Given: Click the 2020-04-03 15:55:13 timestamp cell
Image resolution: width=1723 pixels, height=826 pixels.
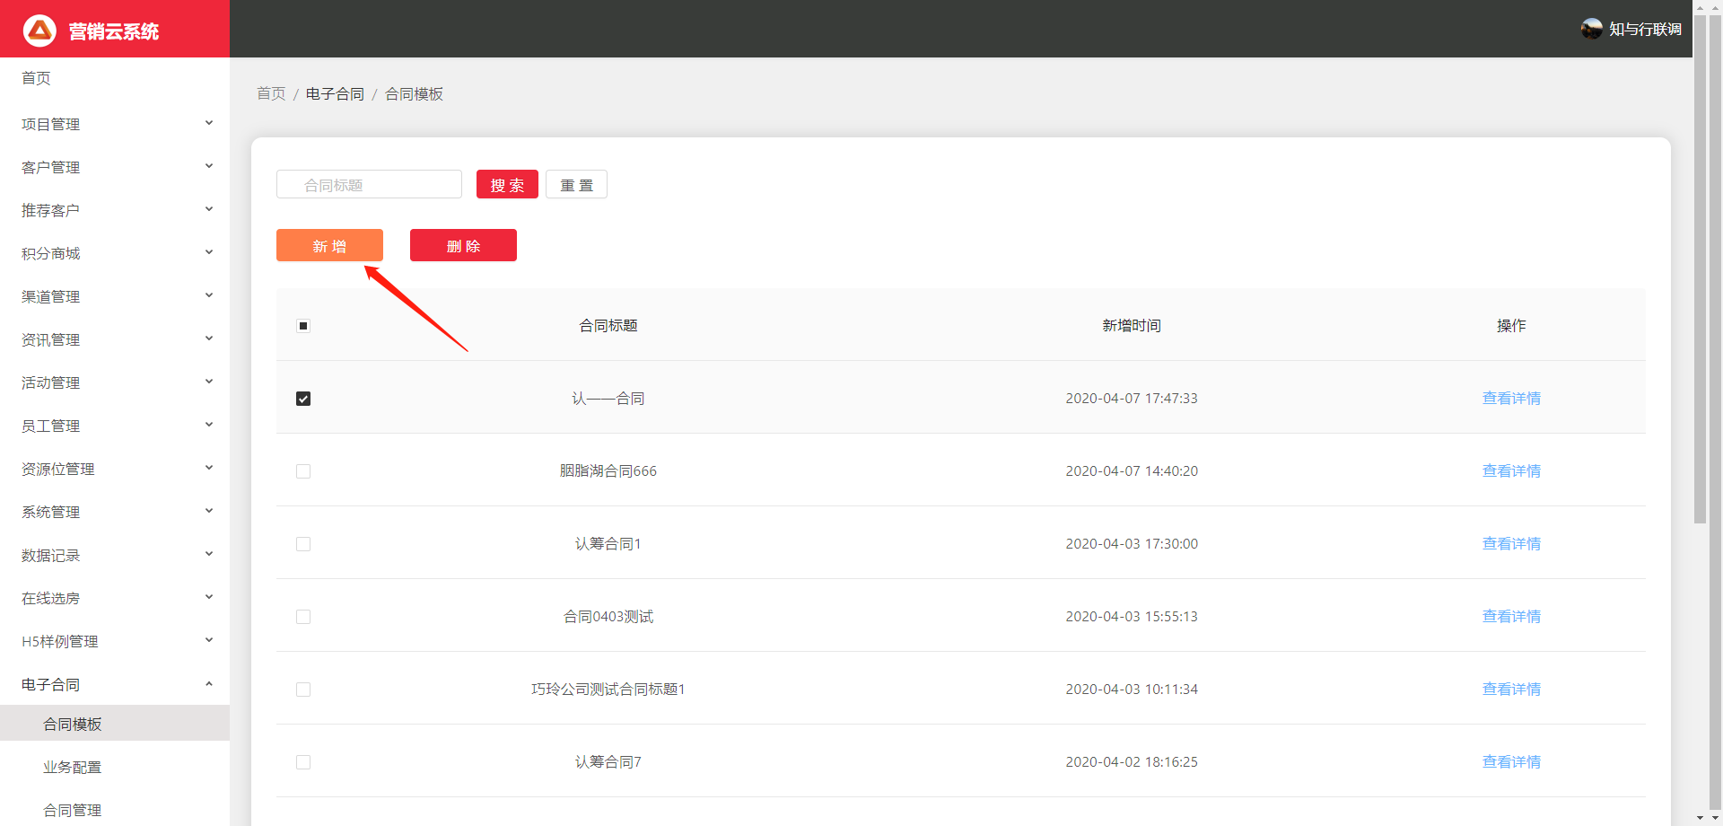Looking at the screenshot, I should click(1132, 616).
